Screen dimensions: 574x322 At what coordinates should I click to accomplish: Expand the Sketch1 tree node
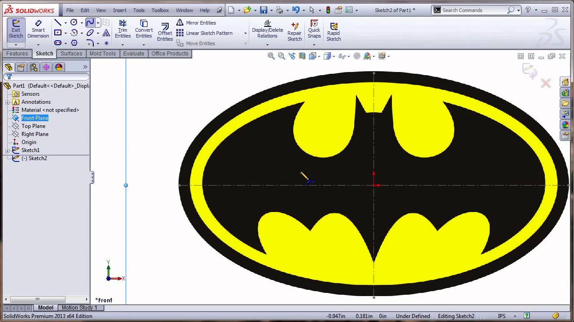[x=7, y=150]
